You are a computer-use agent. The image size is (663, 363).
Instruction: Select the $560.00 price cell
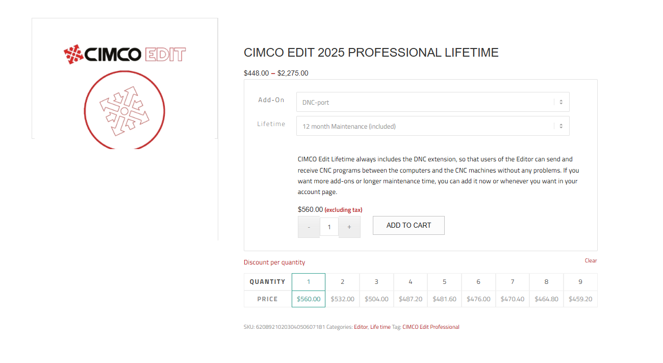pos(309,299)
